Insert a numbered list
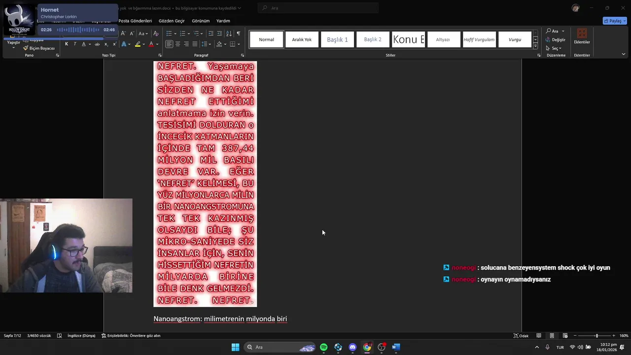 [182, 33]
